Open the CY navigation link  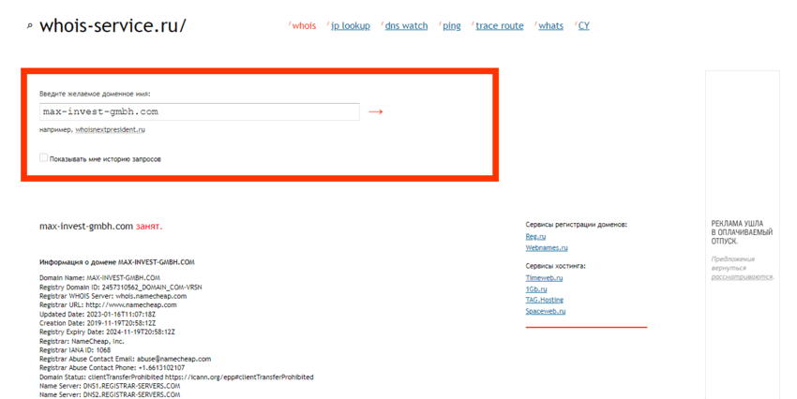point(584,25)
